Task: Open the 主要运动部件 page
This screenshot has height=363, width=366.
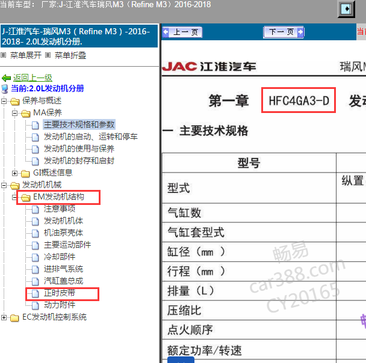Action: coord(67,245)
